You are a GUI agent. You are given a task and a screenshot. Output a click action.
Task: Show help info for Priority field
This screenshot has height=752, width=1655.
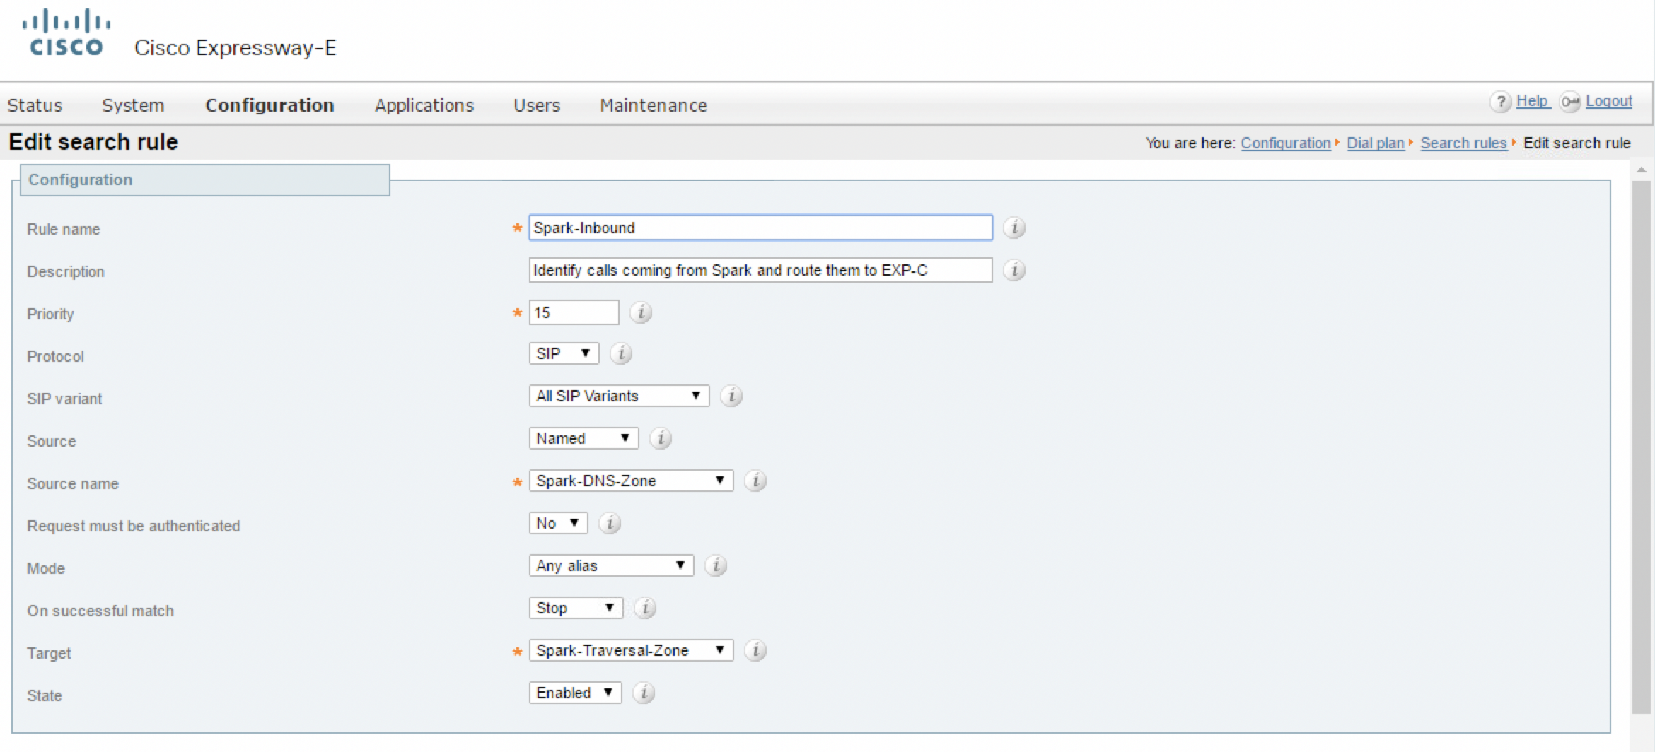641,312
